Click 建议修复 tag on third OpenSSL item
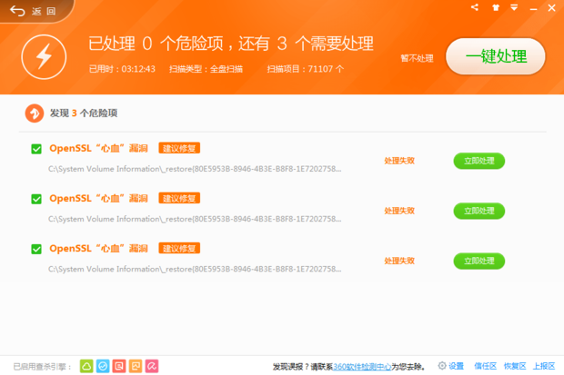The image size is (564, 375). [179, 248]
